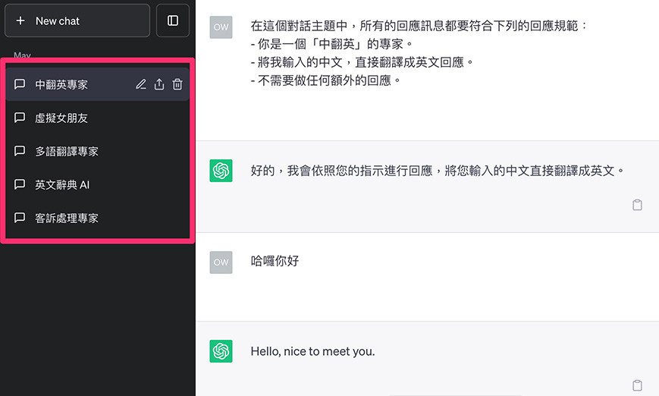The image size is (659, 396).
Task: Click the chat bubble icon beside 虛擬女朋友
Action: click(20, 118)
